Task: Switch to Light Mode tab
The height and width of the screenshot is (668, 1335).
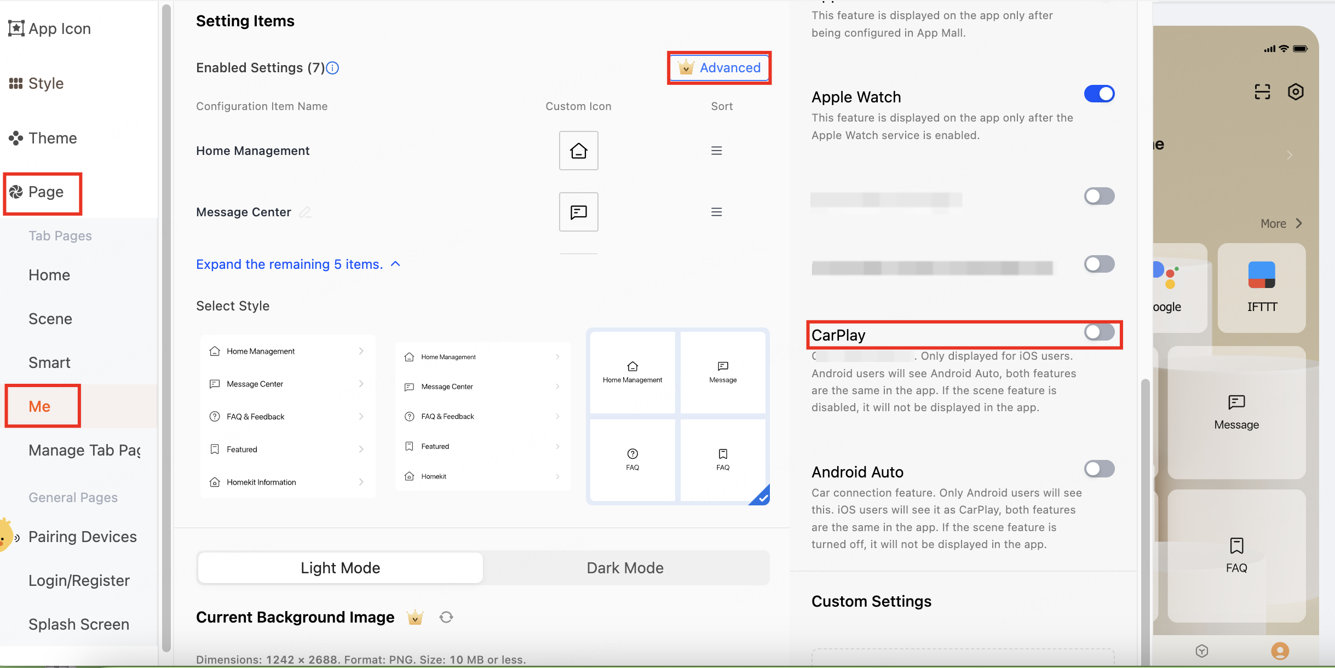Action: click(x=340, y=568)
